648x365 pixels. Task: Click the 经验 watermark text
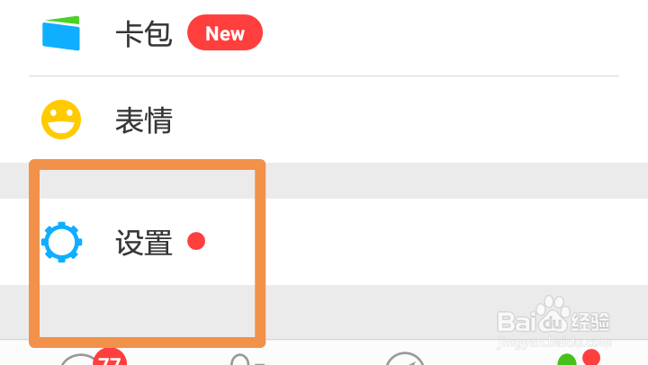pos(590,322)
